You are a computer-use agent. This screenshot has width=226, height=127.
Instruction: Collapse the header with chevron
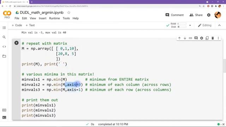(x=219, y=25)
